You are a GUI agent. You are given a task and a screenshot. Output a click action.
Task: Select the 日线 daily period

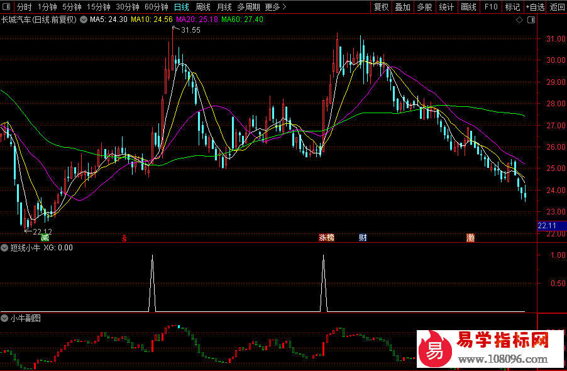tap(182, 7)
